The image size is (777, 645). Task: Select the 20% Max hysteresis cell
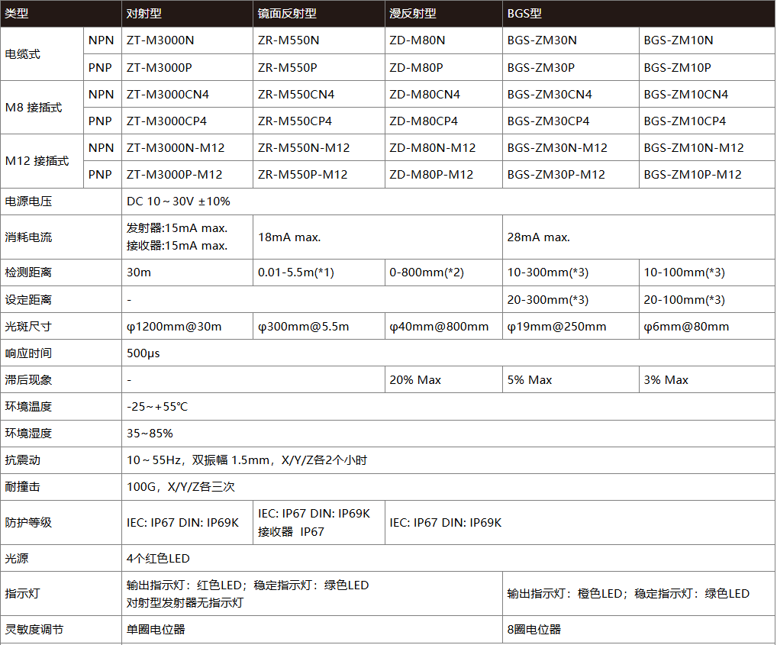[415, 380]
